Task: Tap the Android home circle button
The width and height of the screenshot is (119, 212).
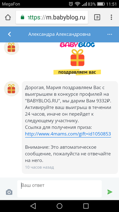Action: point(59,206)
